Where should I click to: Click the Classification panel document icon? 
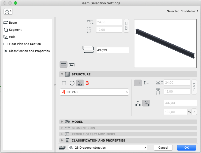(67, 140)
